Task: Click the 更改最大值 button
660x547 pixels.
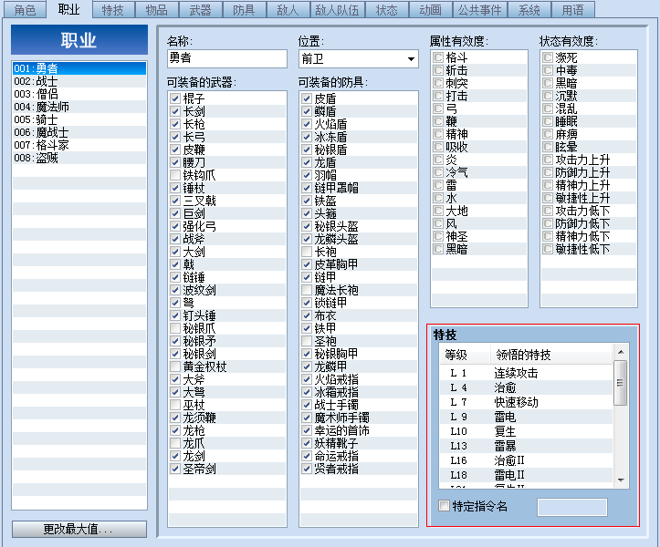Action: [x=79, y=529]
